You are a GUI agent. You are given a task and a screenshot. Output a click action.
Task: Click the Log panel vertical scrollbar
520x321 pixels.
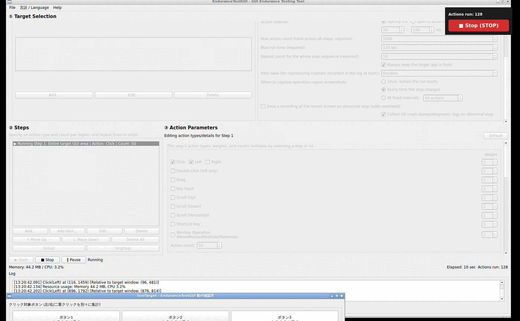[502, 291]
